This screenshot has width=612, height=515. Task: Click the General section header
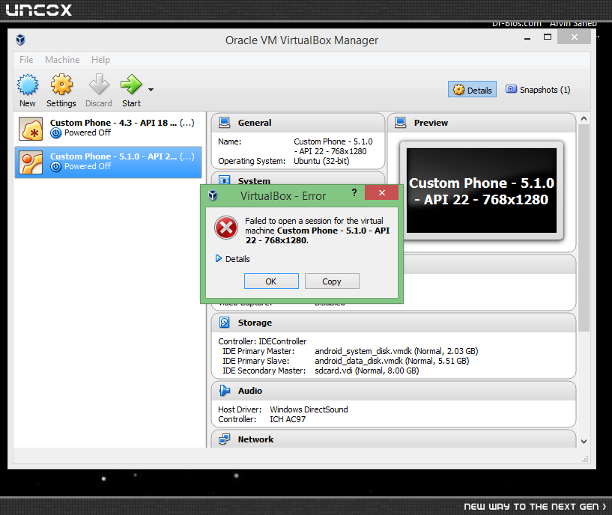pos(298,123)
